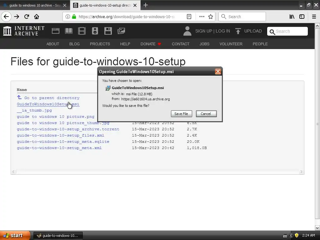320x240 pixels.
Task: Click the LOG IN link
Action: tap(223, 31)
